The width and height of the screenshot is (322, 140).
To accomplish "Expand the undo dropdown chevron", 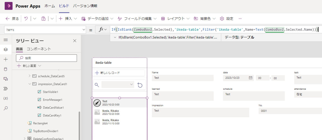I will (x=35, y=19).
